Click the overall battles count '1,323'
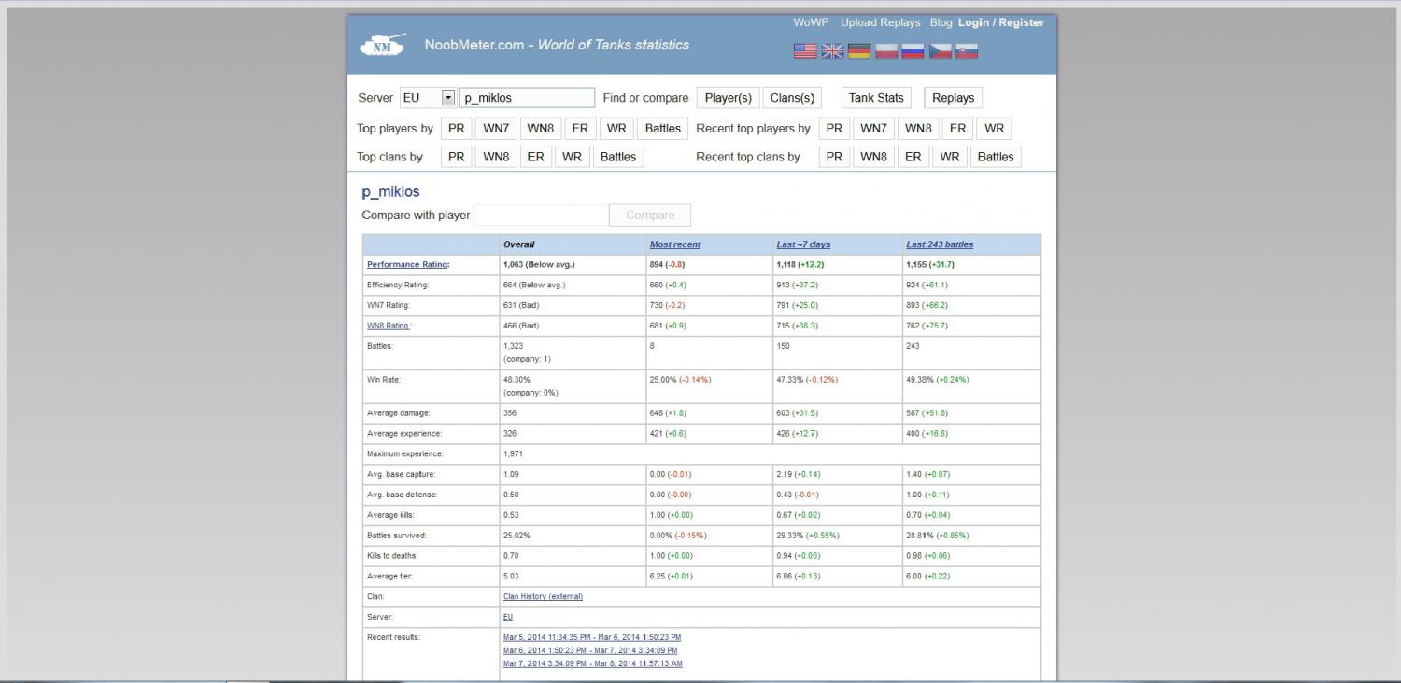The height and width of the screenshot is (683, 1401). (513, 346)
